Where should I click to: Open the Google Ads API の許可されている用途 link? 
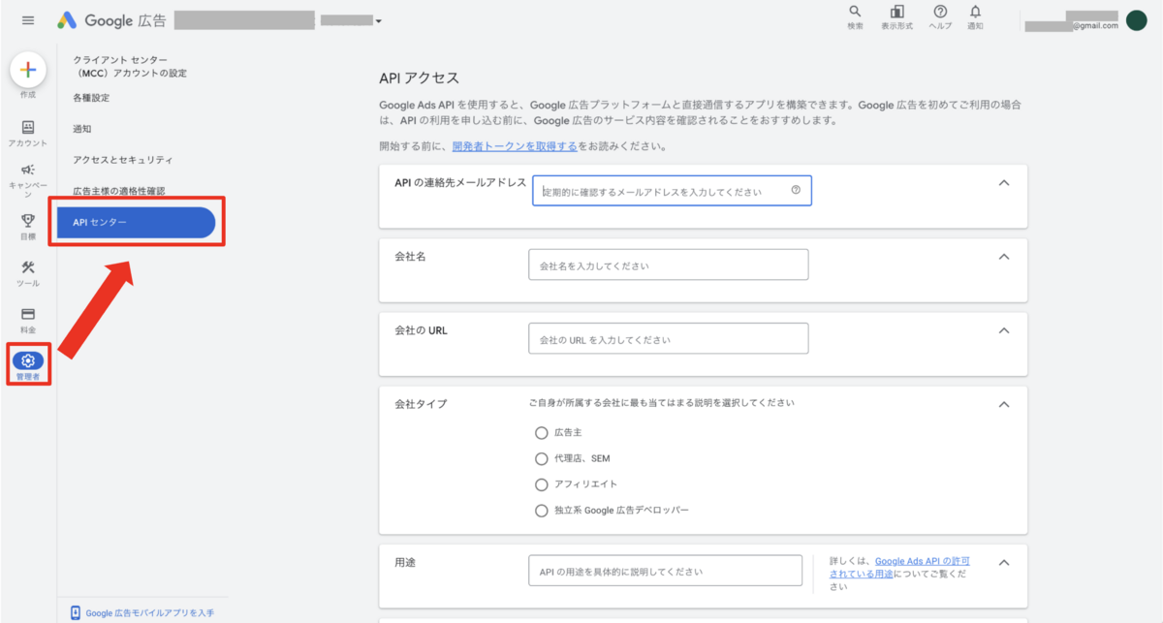point(900,568)
